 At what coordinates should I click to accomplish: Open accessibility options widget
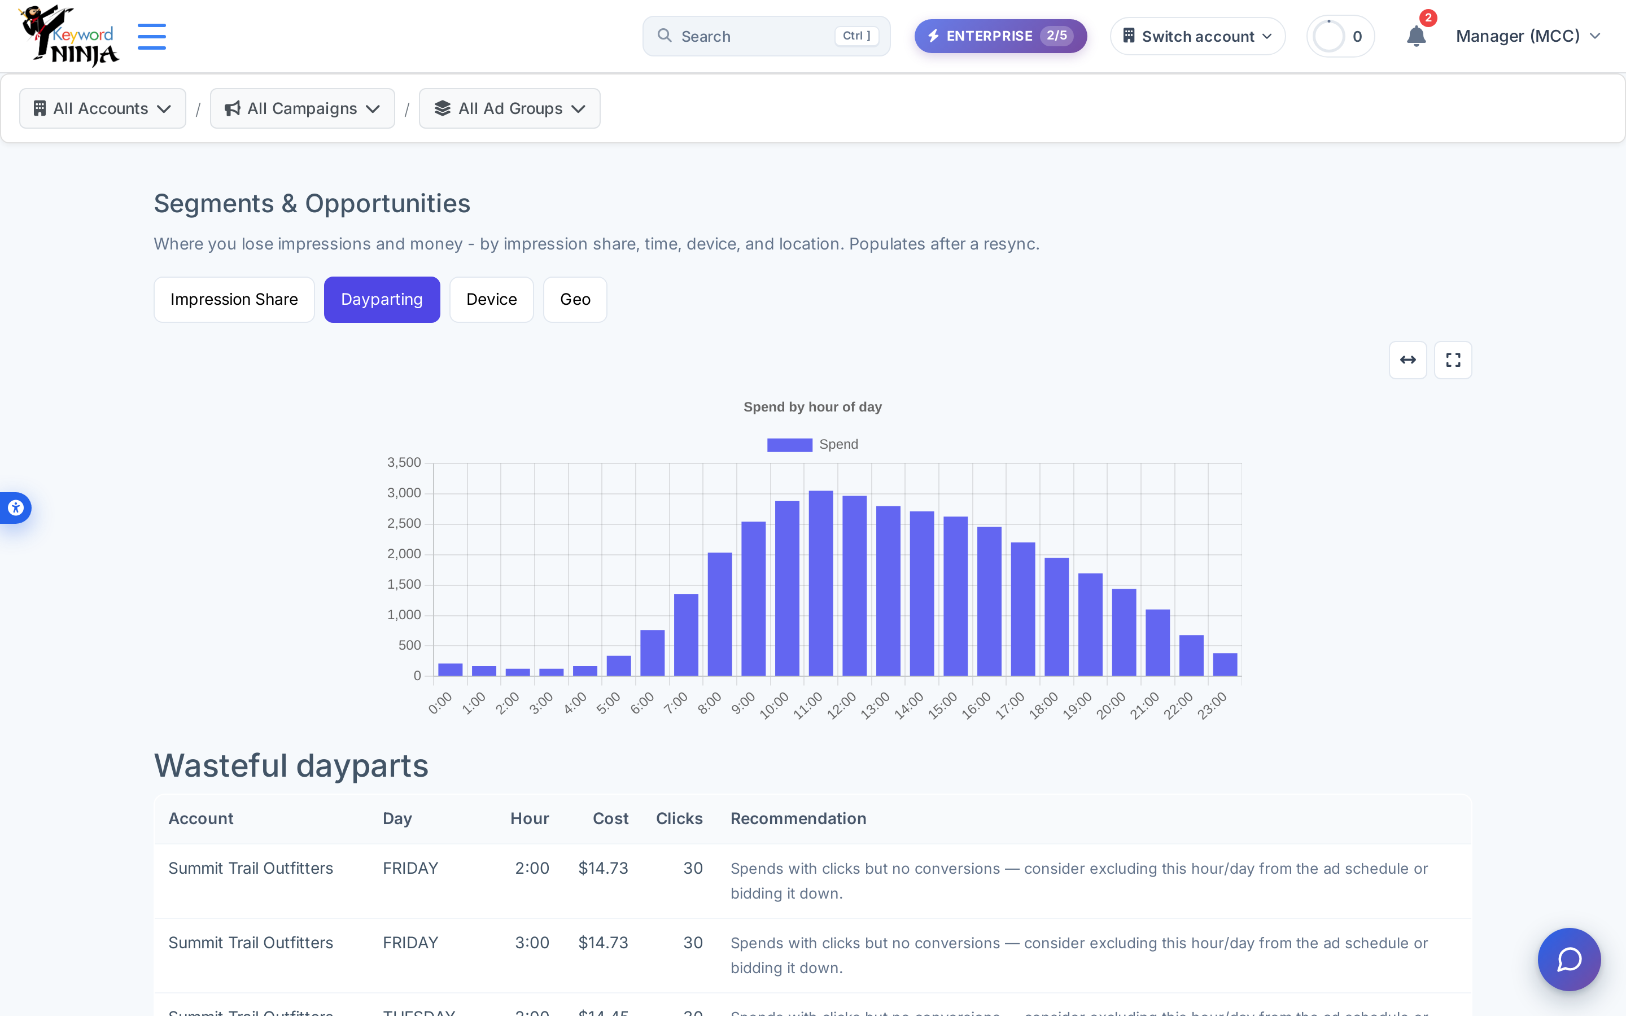pos(15,508)
